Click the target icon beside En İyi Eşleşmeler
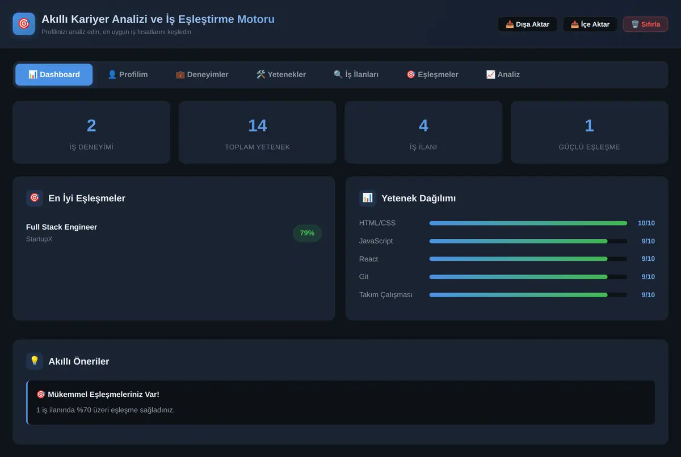This screenshot has width=681, height=457. [35, 198]
